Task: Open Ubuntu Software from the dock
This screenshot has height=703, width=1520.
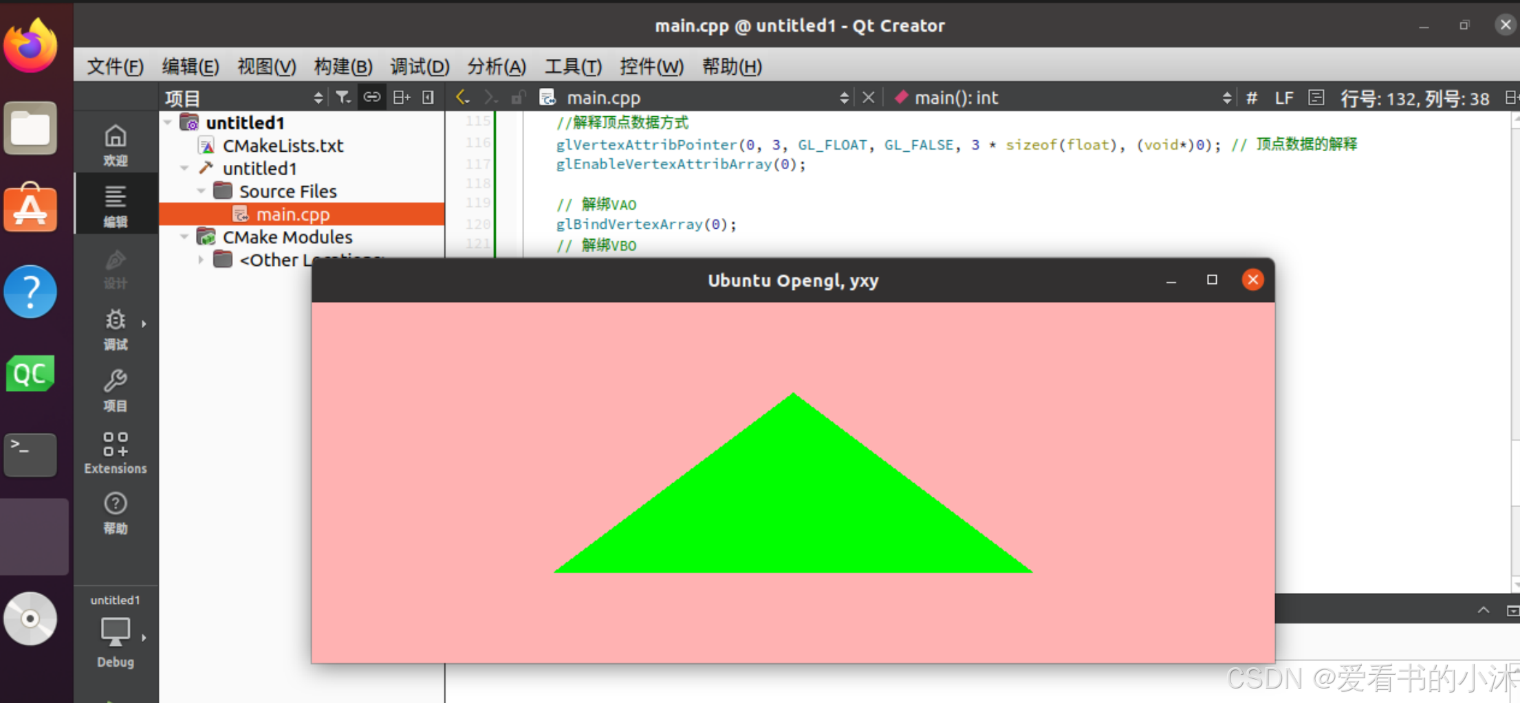Action: [30, 208]
